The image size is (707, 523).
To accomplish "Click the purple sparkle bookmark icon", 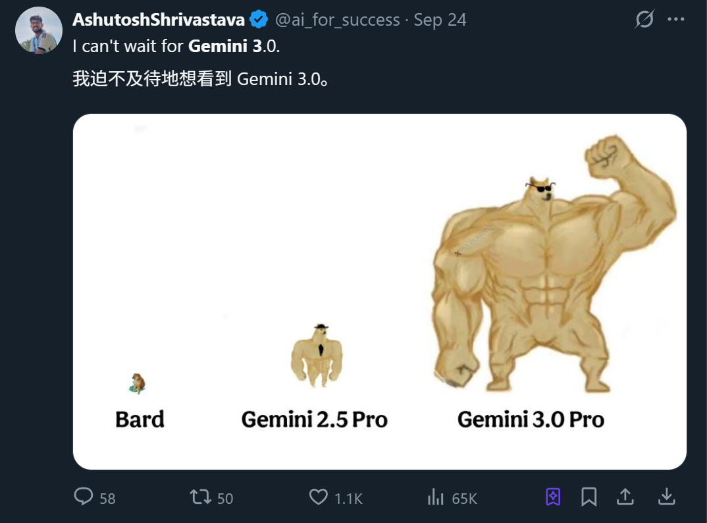I will click(553, 497).
